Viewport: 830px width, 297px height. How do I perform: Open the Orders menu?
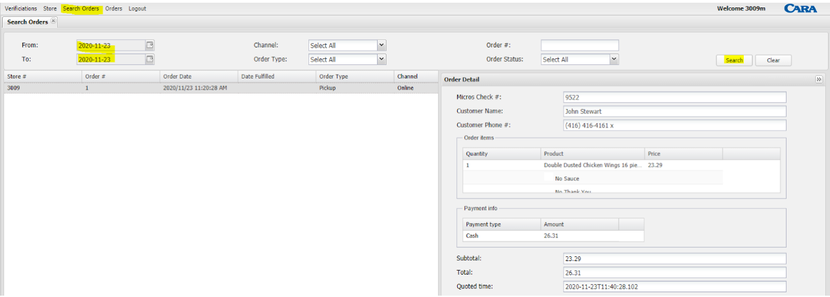[x=113, y=9]
